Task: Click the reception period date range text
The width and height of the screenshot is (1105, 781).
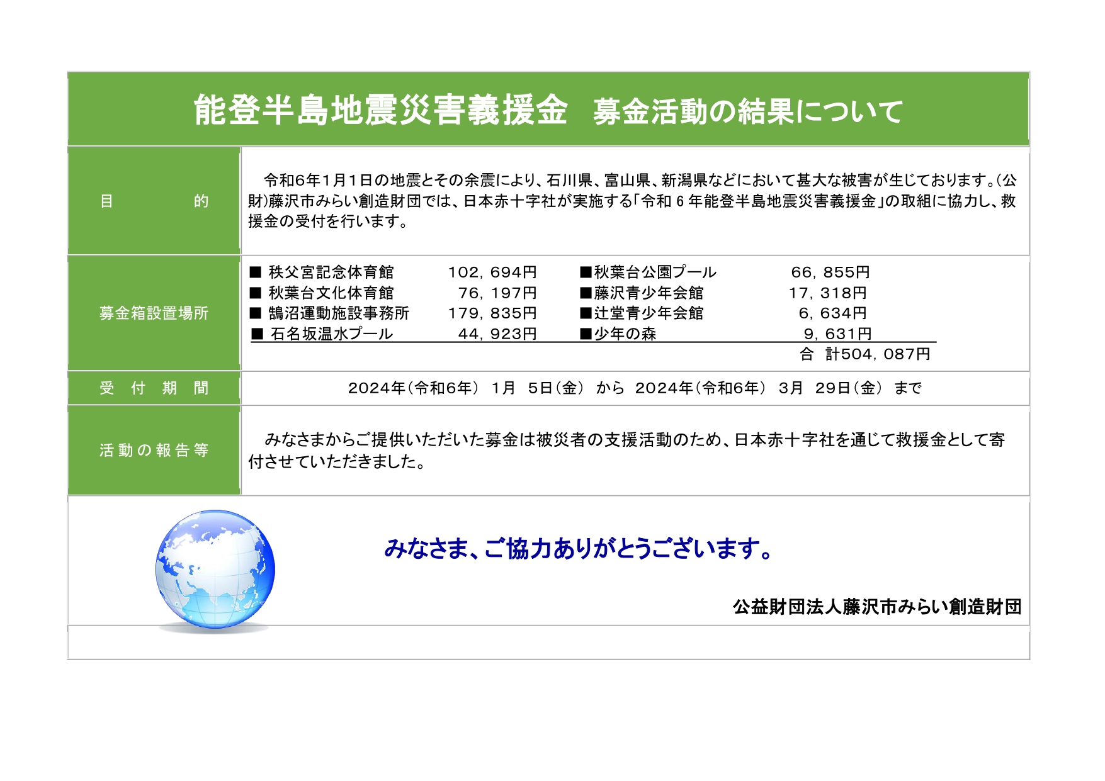Action: coord(635,388)
